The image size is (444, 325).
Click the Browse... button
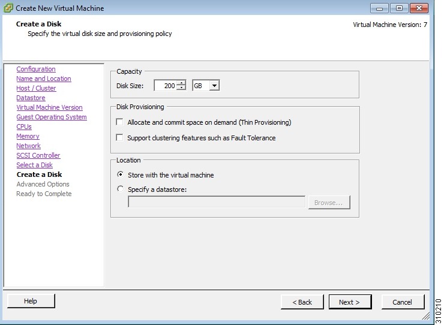[329, 203]
